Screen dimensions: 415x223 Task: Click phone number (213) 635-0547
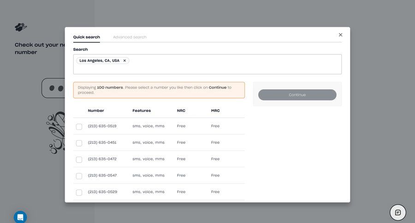[102, 175]
